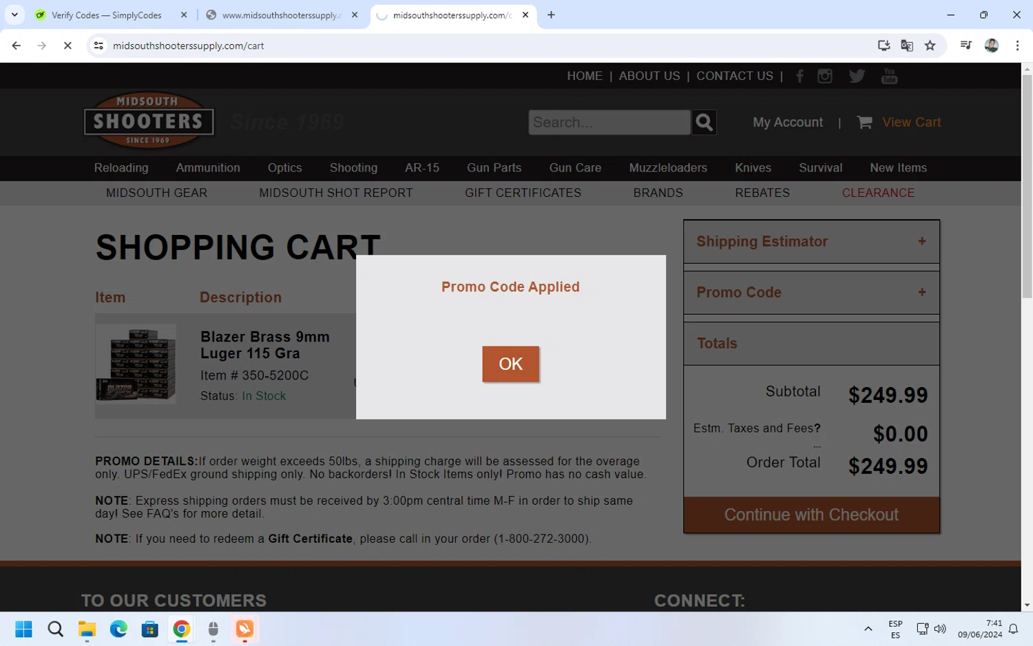Go back with the browser back arrow

(x=16, y=45)
